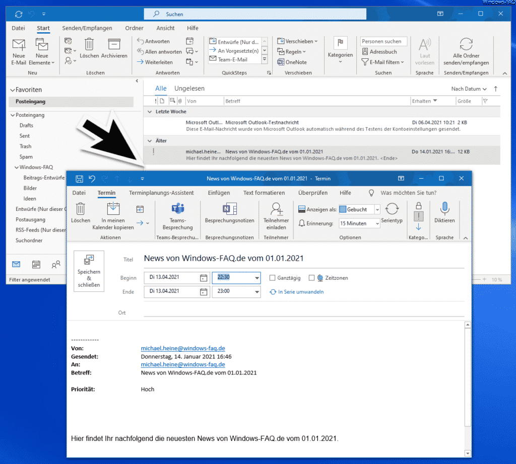Click An email link michael.heine@windows-faq.de
The height and width of the screenshot is (464, 516).
183,364
